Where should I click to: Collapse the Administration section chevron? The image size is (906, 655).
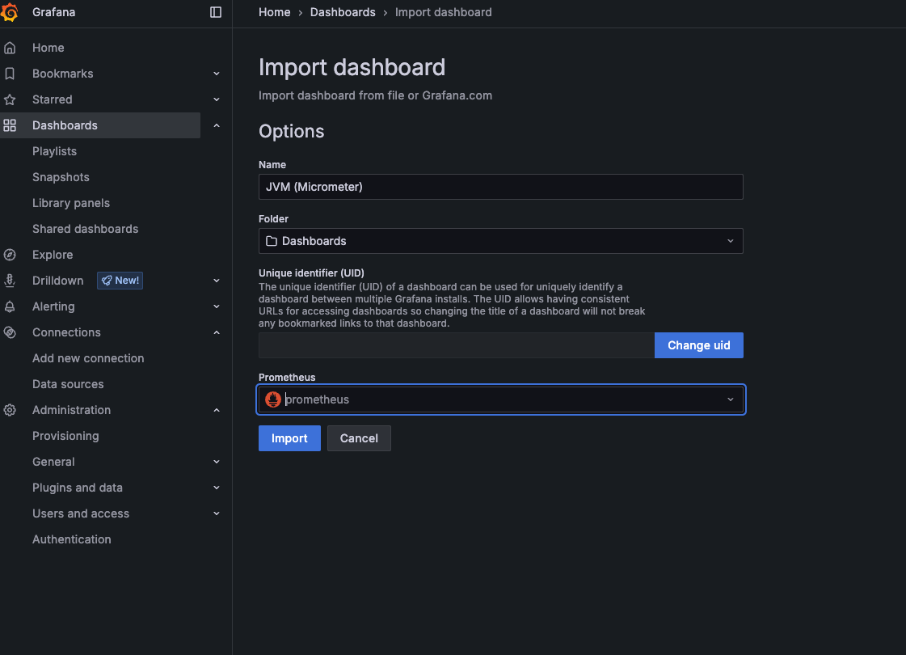(x=216, y=410)
